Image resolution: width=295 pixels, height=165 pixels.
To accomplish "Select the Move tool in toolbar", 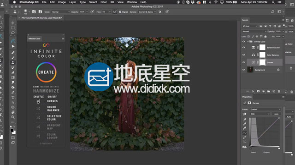I will click(x=13, y=23).
